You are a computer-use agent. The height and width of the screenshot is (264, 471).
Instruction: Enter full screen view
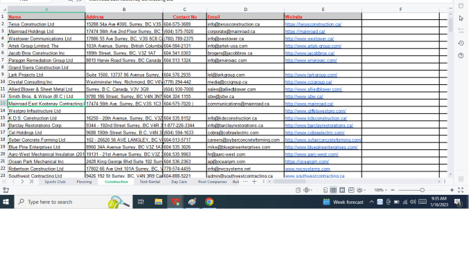[461, 190]
